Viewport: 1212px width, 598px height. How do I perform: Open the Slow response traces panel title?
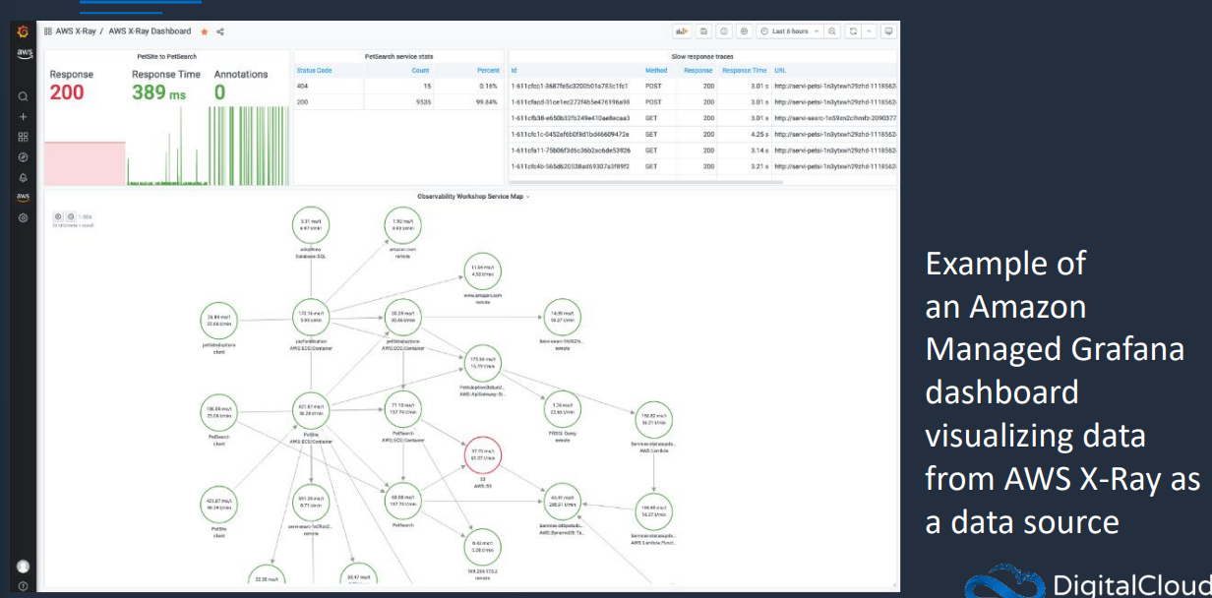(x=701, y=57)
